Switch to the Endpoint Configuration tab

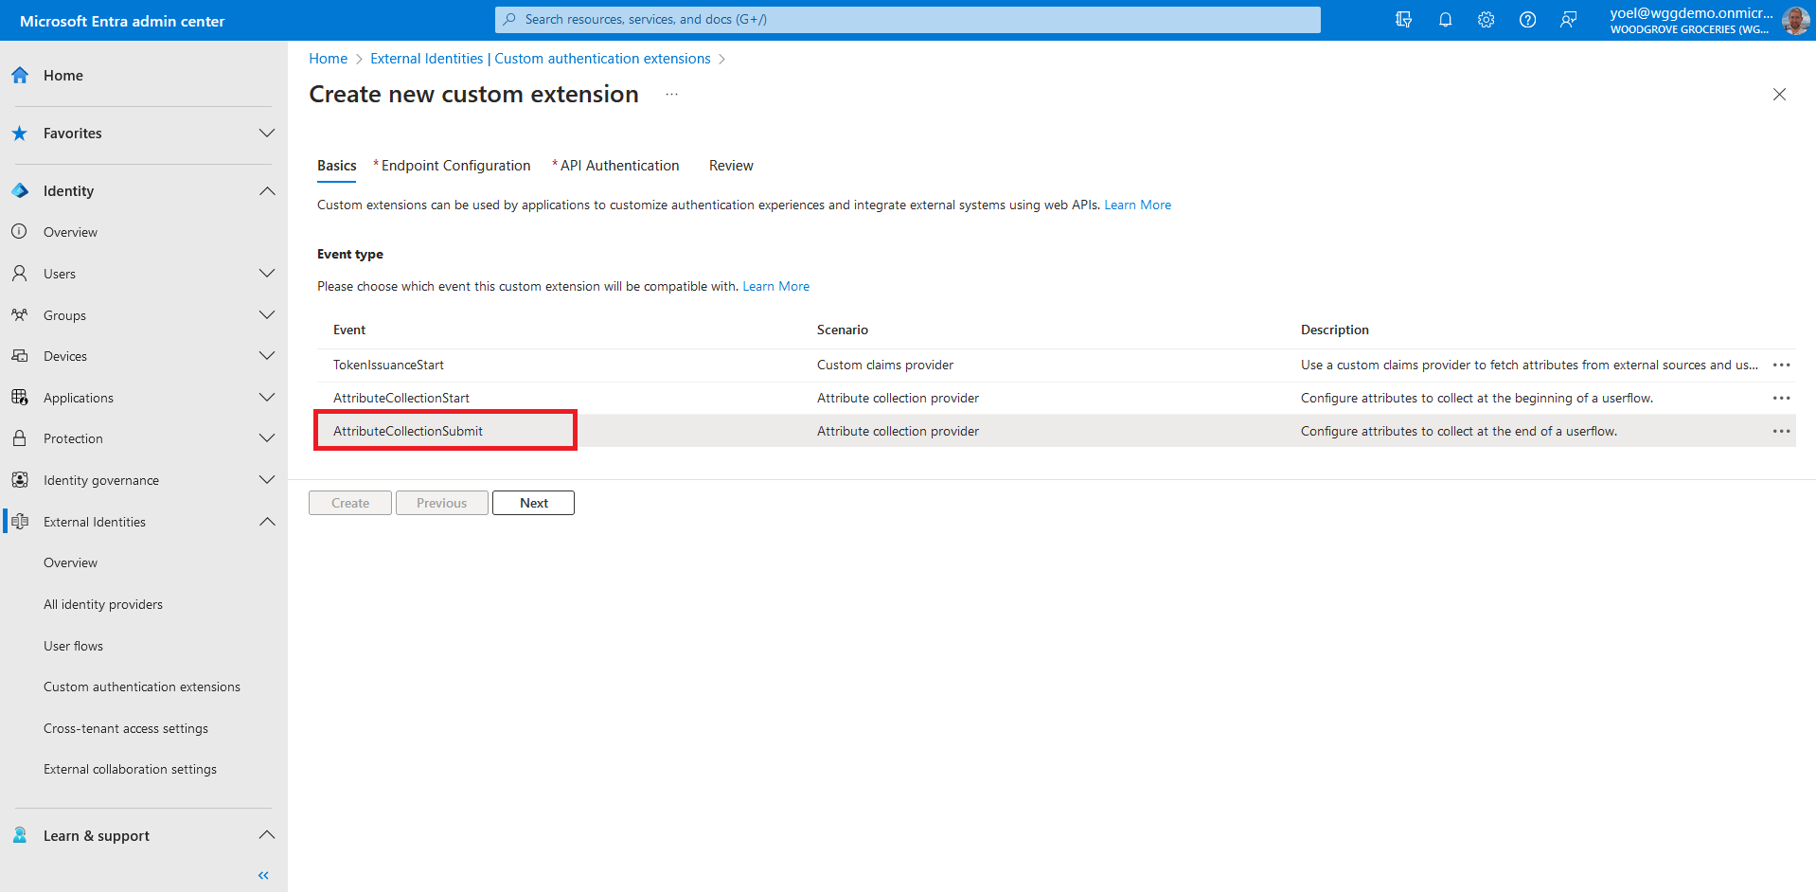(454, 166)
